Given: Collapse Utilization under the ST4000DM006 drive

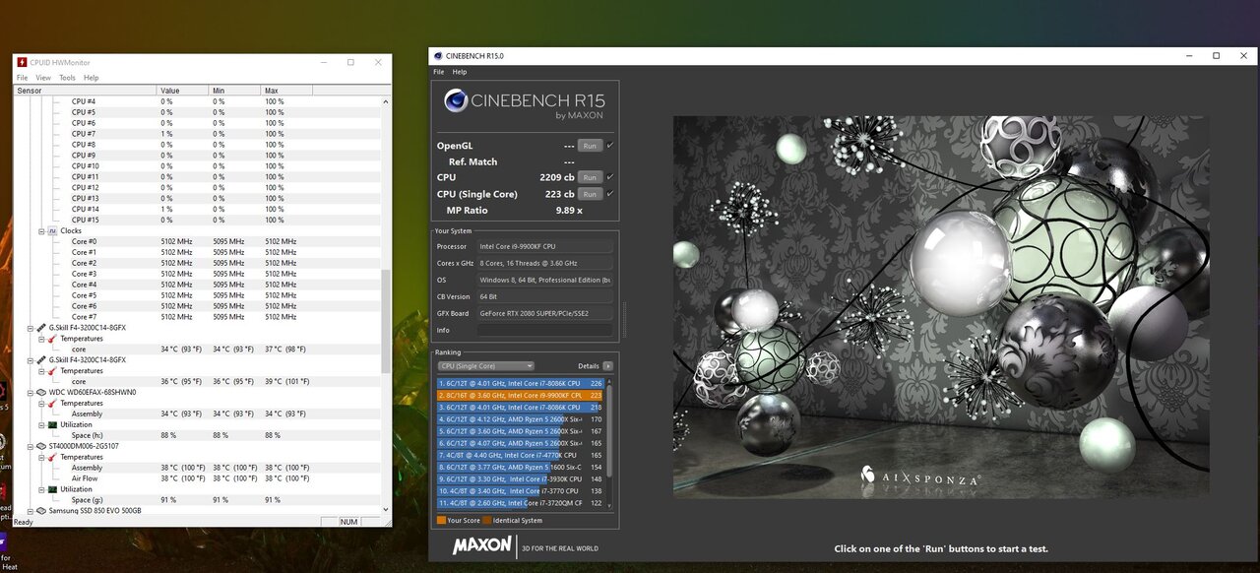Looking at the screenshot, I should point(41,489).
